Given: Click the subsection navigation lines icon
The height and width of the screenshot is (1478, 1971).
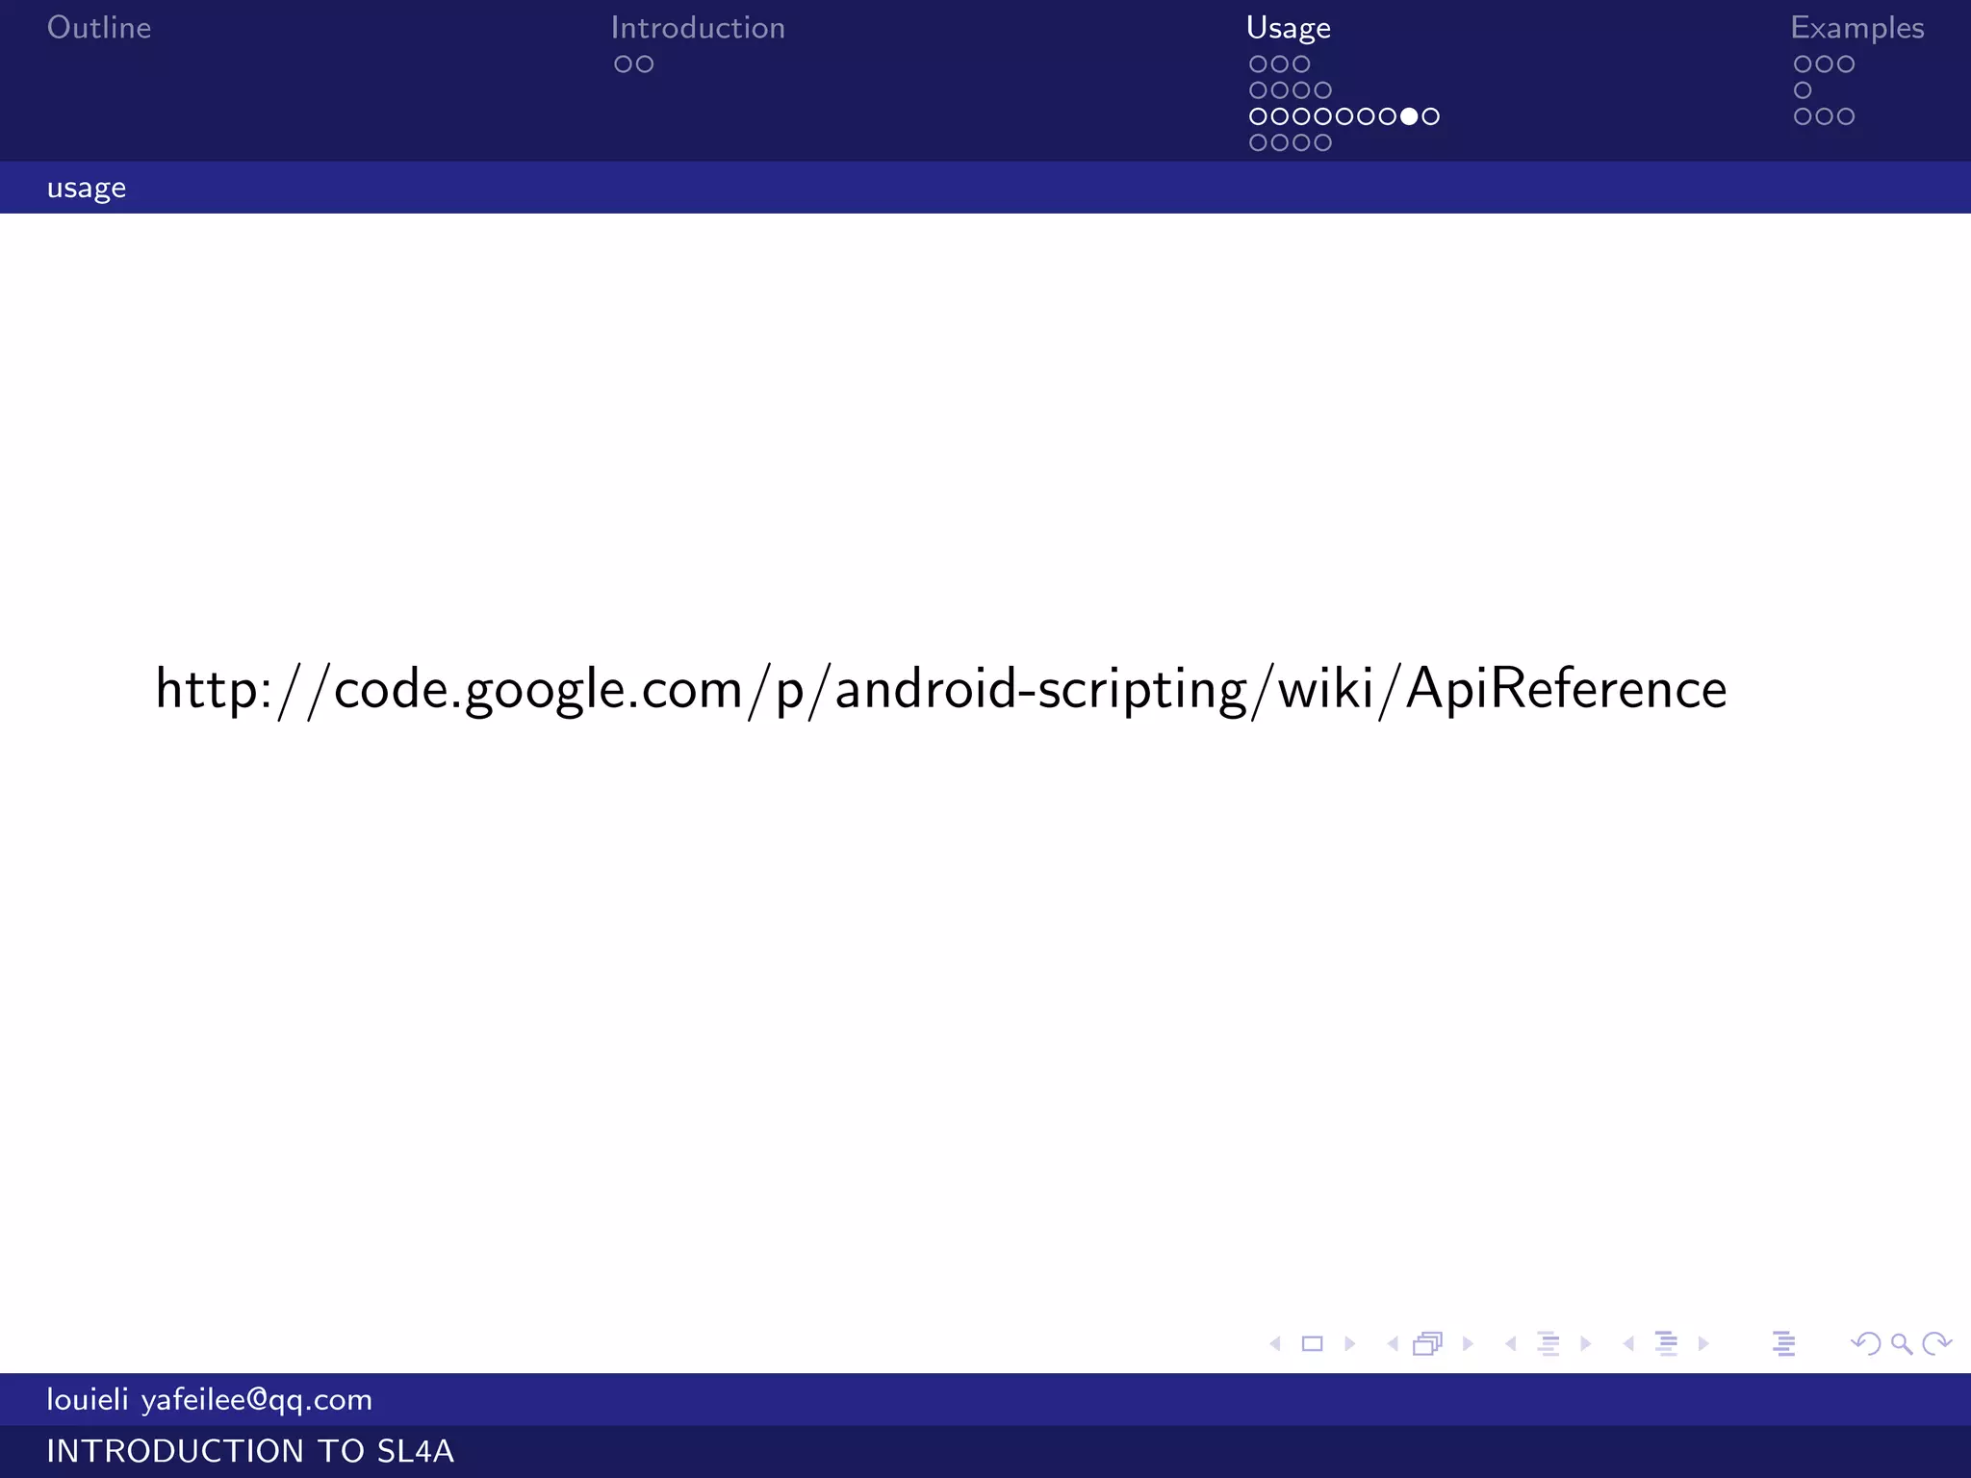Looking at the screenshot, I should [1549, 1343].
